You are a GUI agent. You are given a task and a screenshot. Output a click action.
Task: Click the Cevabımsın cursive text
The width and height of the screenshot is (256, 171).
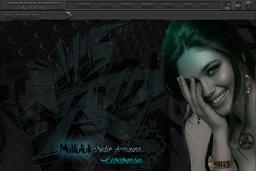(122, 161)
